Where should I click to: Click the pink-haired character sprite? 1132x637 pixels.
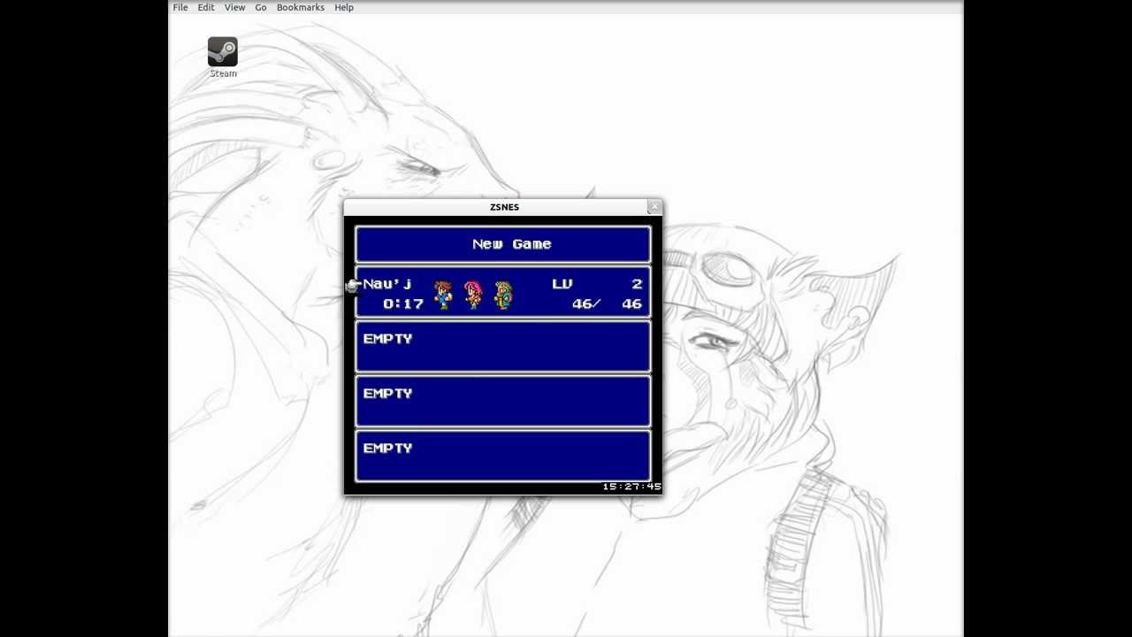pyautogui.click(x=473, y=295)
